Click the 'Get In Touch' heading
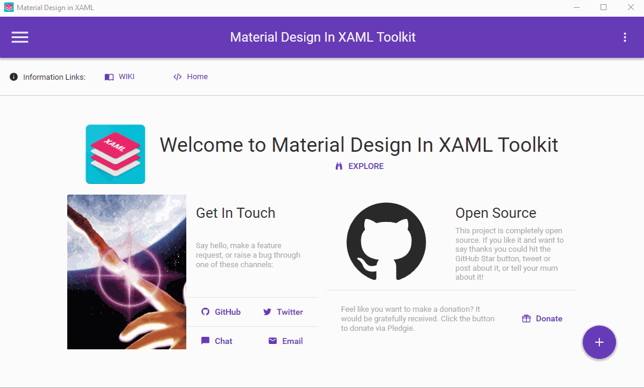This screenshot has width=644, height=388. [235, 213]
